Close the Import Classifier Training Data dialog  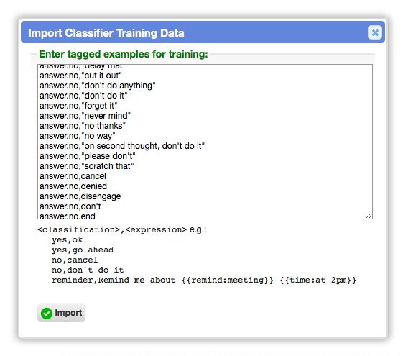point(375,32)
